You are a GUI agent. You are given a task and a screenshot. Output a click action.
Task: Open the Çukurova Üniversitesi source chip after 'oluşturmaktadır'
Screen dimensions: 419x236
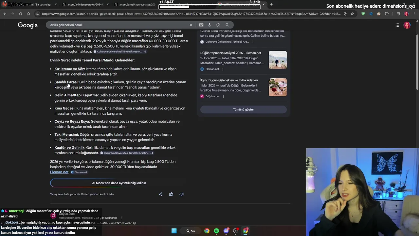coord(118,52)
